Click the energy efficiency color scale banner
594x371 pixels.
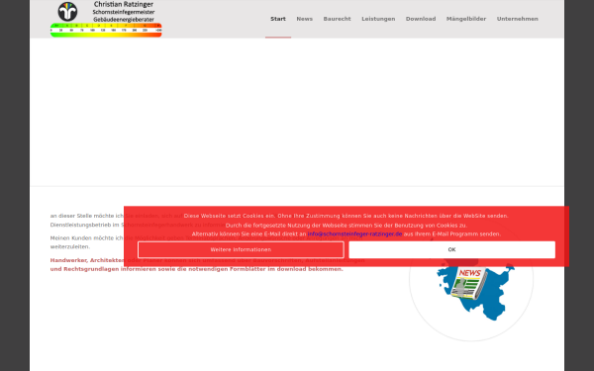(x=106, y=31)
